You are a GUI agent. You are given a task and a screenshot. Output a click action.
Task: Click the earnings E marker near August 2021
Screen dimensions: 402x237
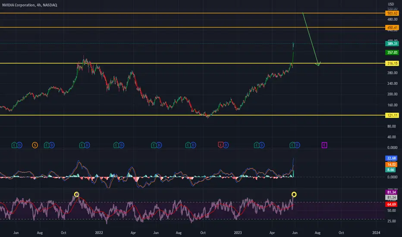coord(47,145)
